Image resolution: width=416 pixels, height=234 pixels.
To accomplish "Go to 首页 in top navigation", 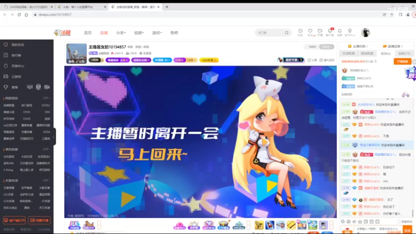I will coord(88,33).
